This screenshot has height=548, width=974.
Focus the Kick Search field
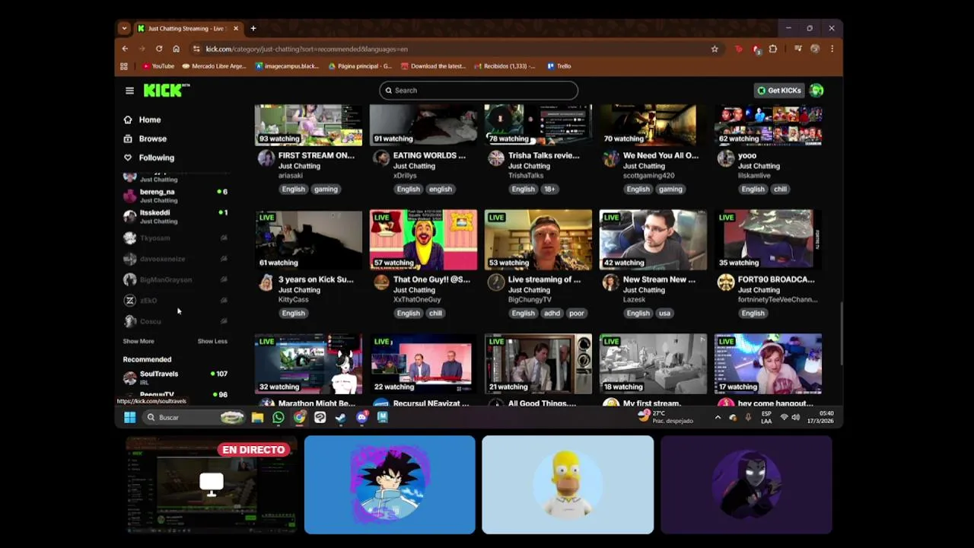click(x=479, y=91)
